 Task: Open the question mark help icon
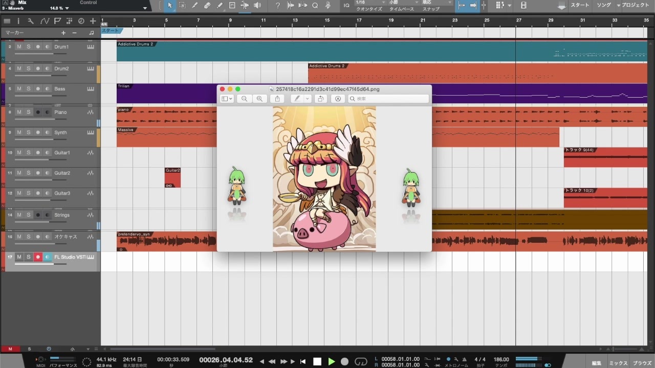278,6
